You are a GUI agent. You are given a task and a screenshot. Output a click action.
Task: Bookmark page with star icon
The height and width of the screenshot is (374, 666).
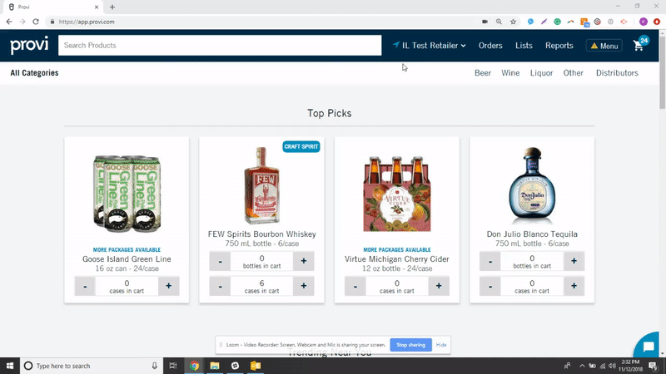(x=513, y=22)
